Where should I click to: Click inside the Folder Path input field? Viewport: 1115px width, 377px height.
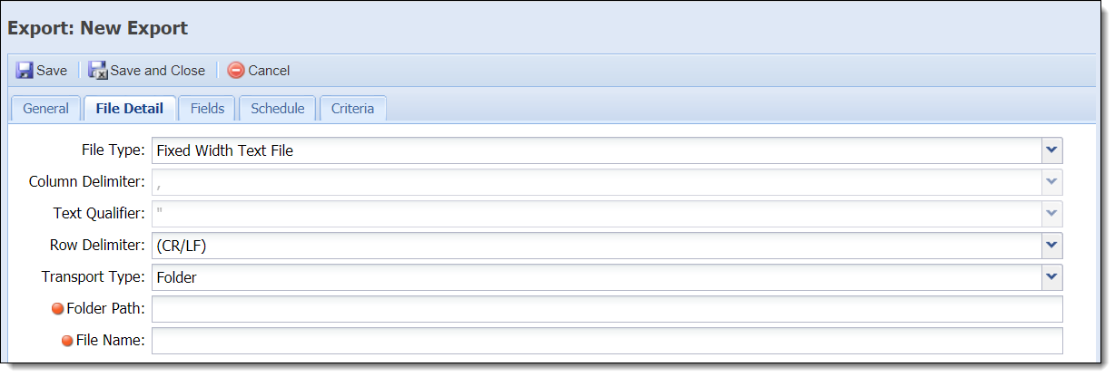(607, 309)
